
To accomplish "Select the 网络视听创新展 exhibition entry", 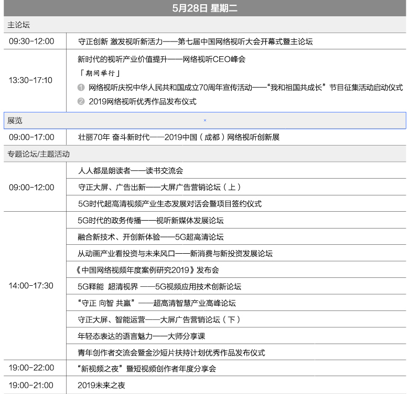I will tap(178, 137).
